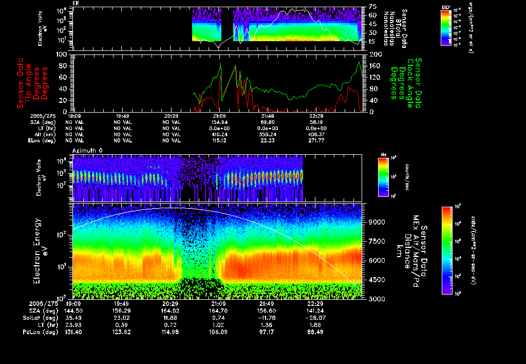Select the Tip Angle and Clock Angle line plot
This screenshot has height=364, width=526.
coord(217,83)
